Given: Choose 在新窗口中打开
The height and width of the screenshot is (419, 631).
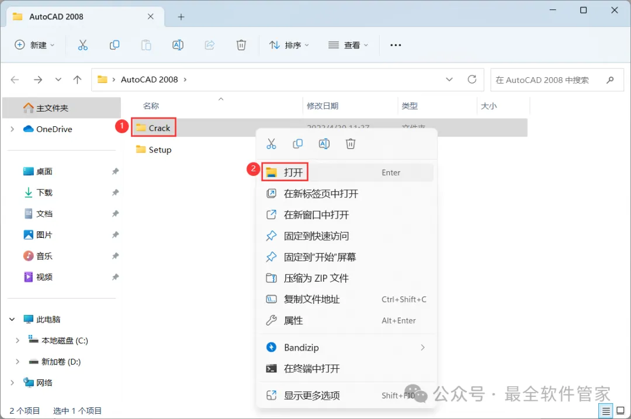Looking at the screenshot, I should 346,214.
